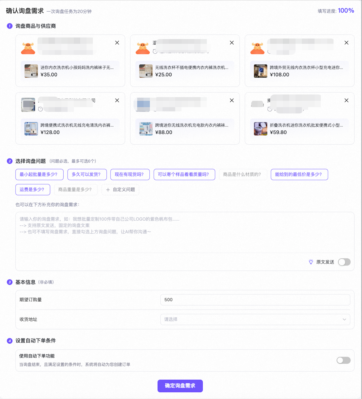Select the 商品重量是多少? question chip
The height and width of the screenshot is (399, 362).
[76, 189]
